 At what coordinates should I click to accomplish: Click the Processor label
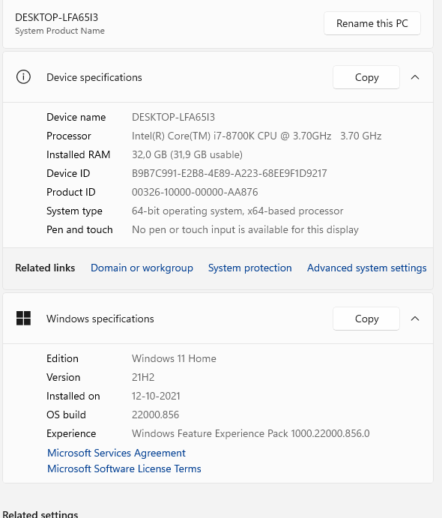[x=69, y=136]
